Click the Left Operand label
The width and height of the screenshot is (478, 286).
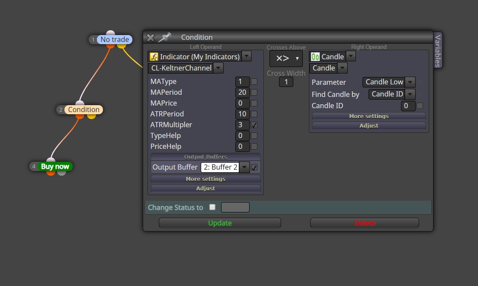(x=205, y=47)
